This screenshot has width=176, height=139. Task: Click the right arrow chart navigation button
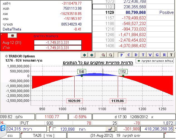92,55
